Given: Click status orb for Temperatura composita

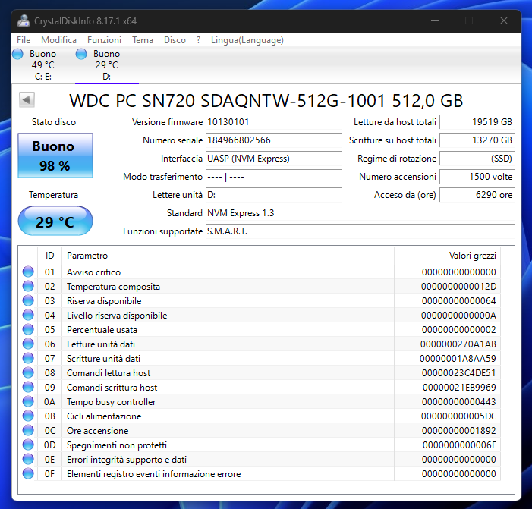Looking at the screenshot, I should [x=28, y=286].
